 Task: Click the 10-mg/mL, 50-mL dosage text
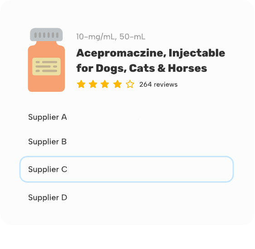(x=111, y=37)
